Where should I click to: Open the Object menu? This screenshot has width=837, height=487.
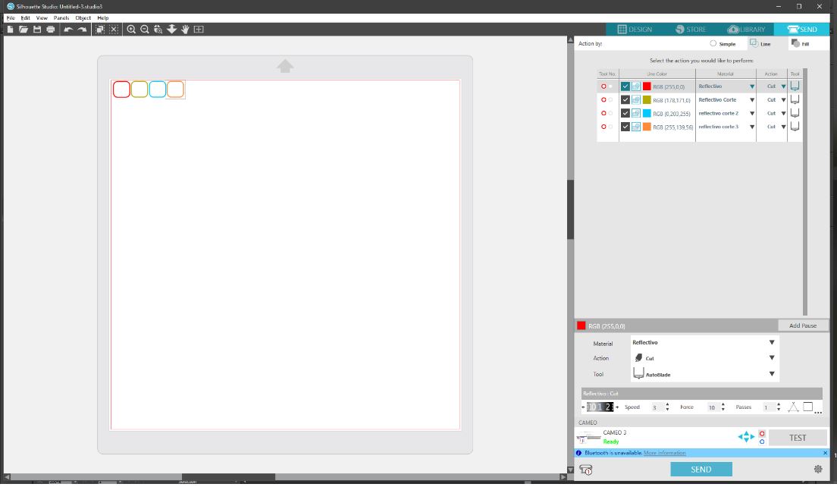(83, 17)
